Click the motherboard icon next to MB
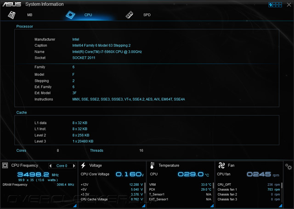Screen dimensions: 294x209 click(11, 15)
